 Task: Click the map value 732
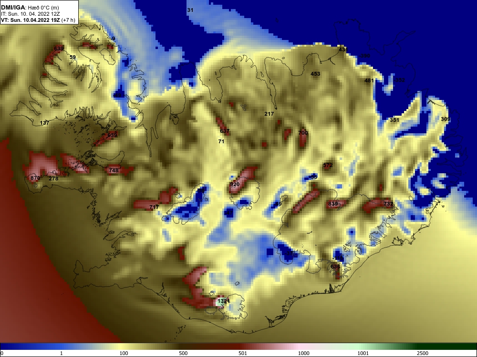coord(388,204)
